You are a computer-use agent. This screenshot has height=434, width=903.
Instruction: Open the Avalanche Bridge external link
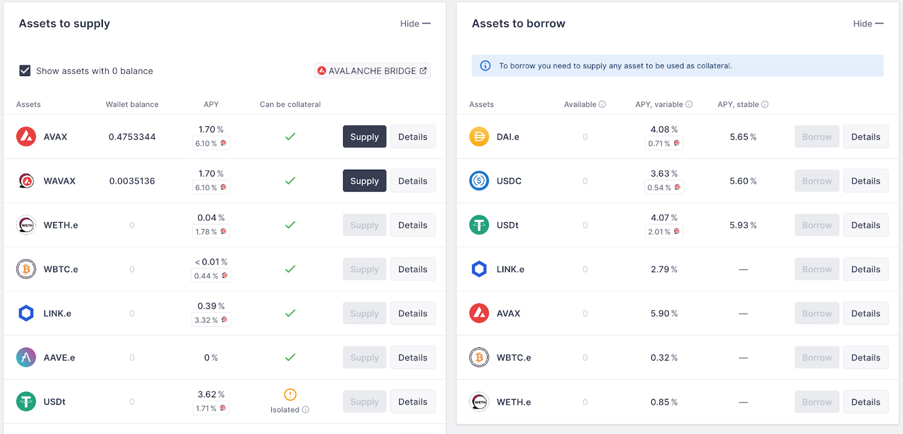[372, 70]
